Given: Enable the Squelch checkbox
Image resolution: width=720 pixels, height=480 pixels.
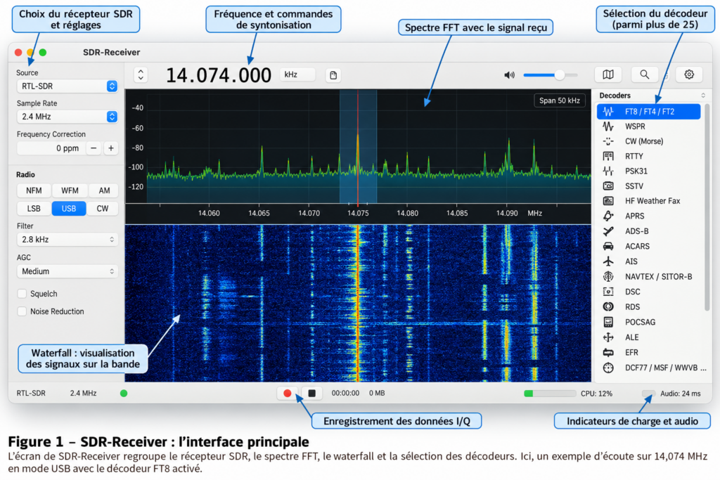Looking at the screenshot, I should 22,294.
